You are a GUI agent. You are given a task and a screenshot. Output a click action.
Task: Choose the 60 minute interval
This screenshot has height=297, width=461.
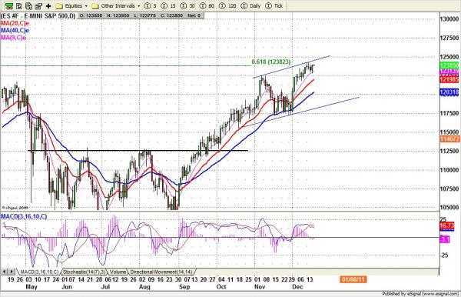click(207, 5)
